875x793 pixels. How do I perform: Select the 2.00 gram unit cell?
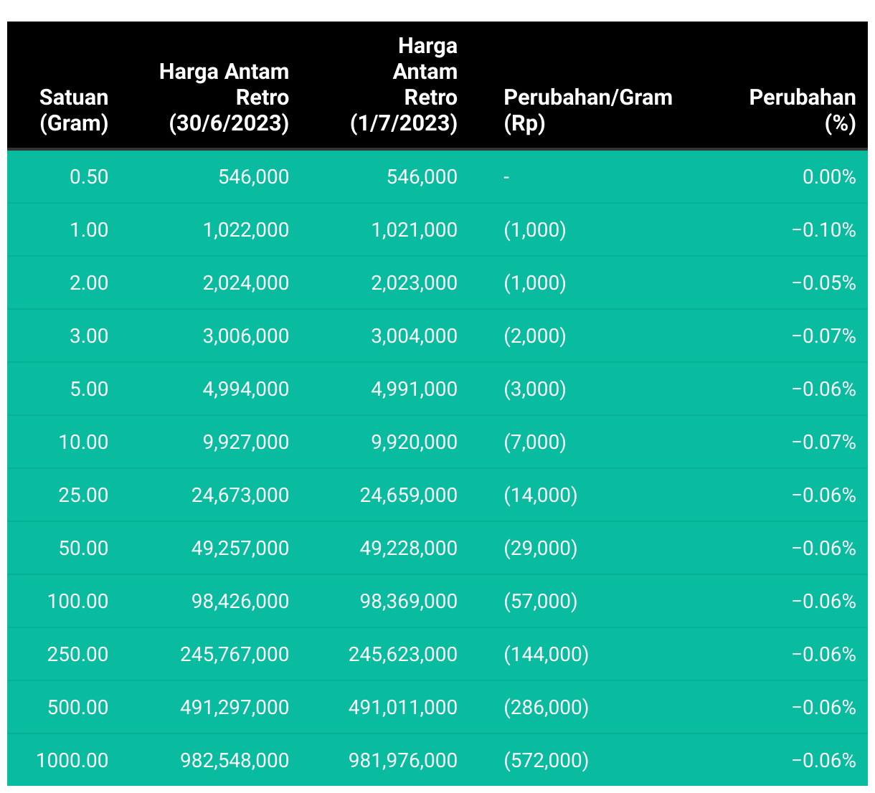pyautogui.click(x=89, y=283)
